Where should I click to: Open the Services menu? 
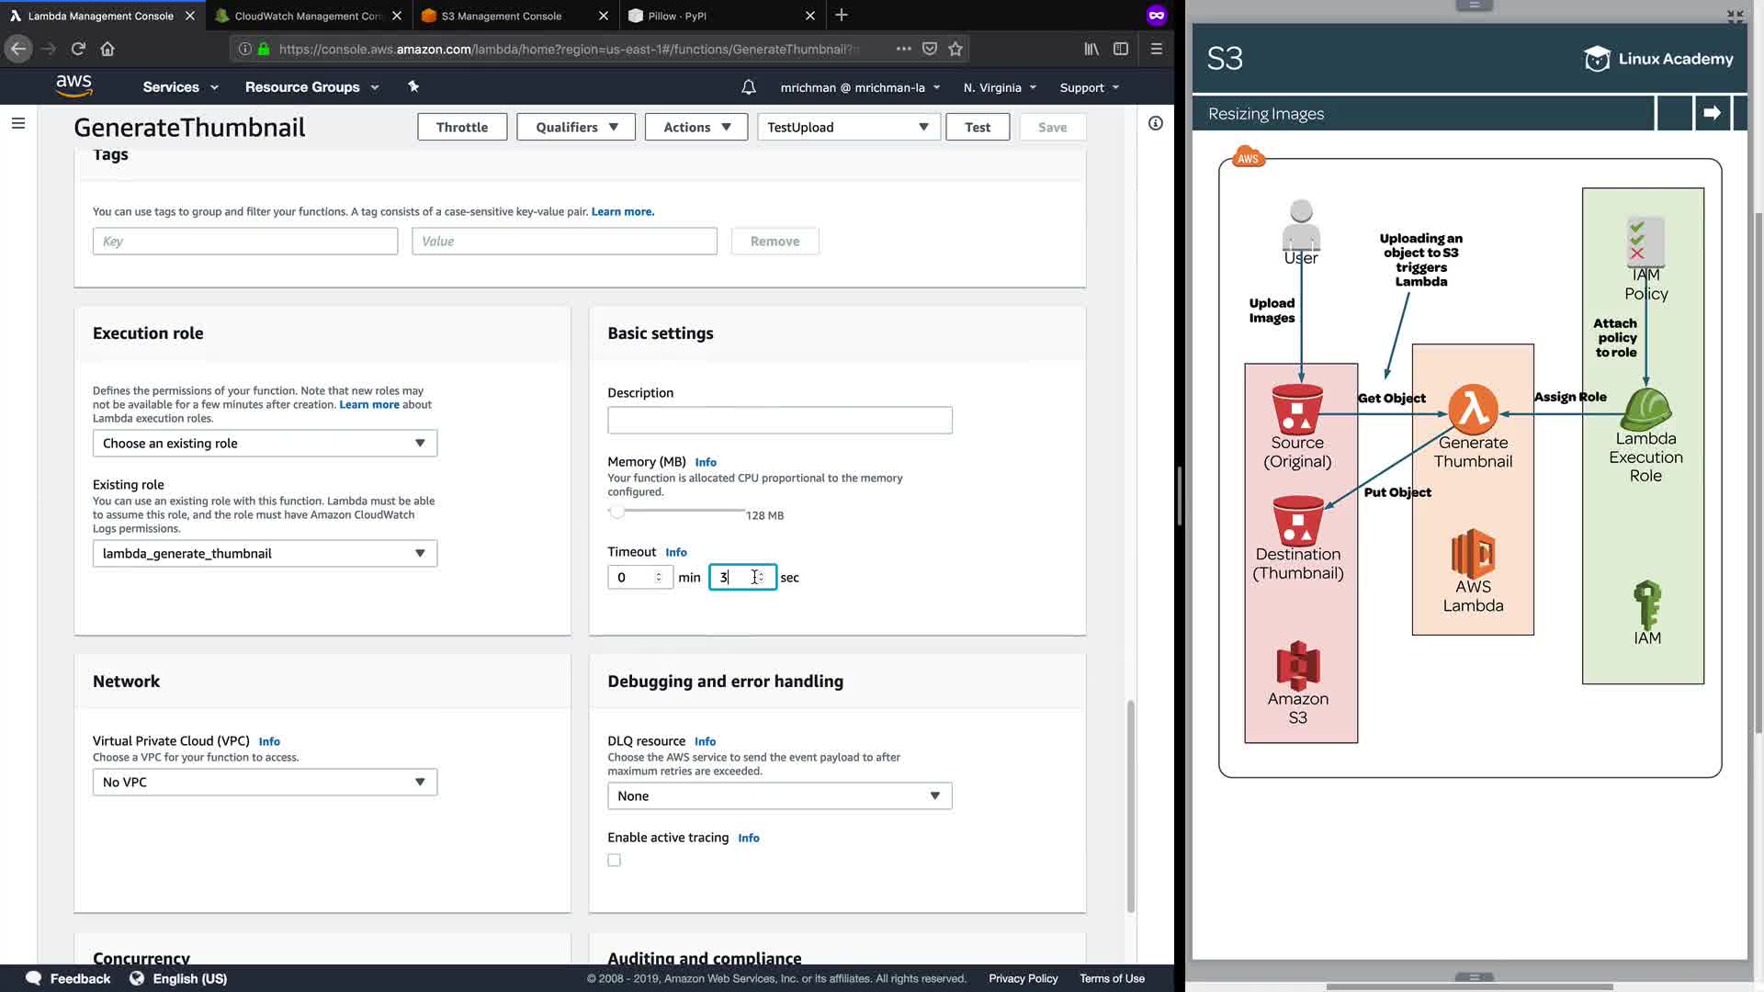click(180, 87)
